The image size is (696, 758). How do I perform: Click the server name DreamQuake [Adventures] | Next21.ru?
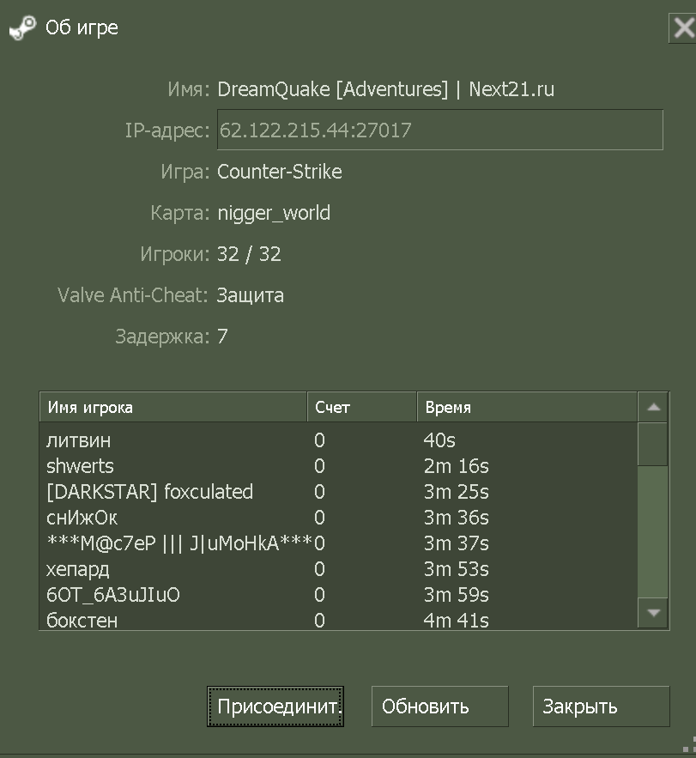[x=385, y=89]
